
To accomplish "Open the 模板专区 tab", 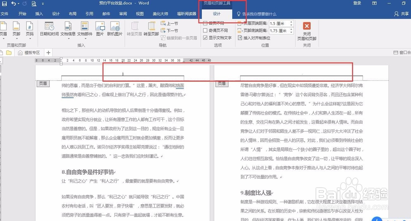I will tap(29, 53).
